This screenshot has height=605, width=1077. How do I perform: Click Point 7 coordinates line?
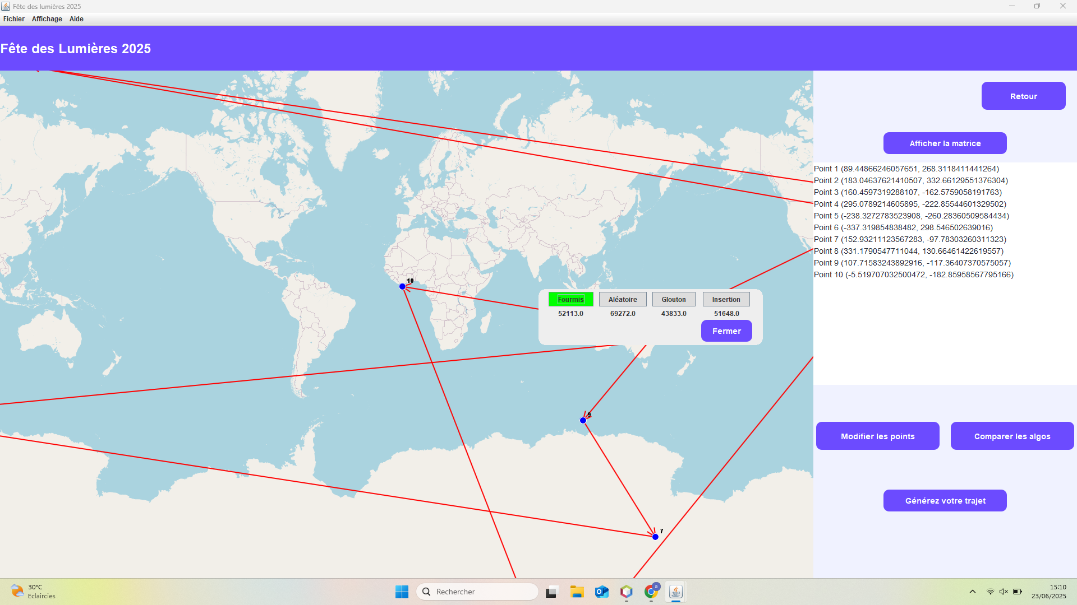[910, 239]
